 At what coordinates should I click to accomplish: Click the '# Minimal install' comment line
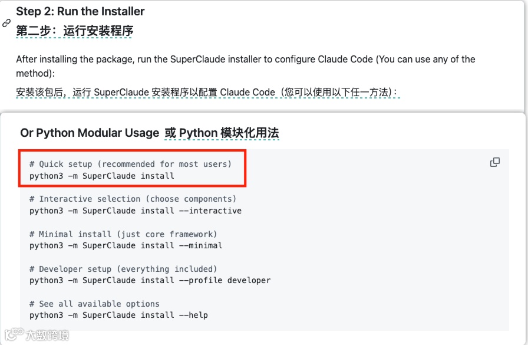click(123, 234)
